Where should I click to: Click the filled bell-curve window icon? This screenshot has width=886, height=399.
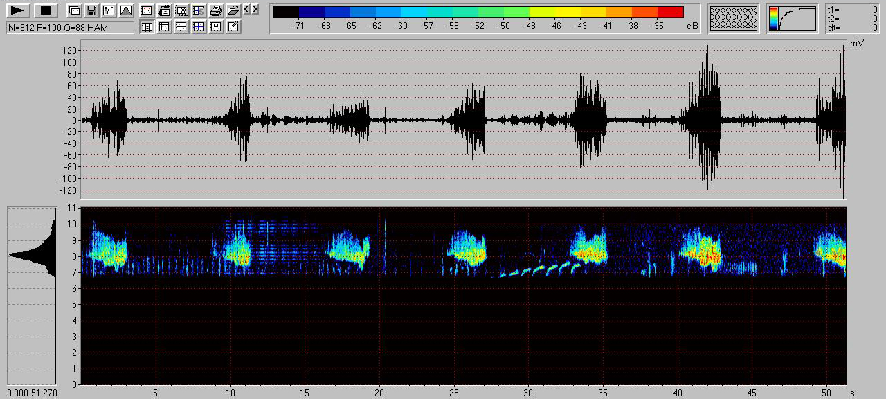click(125, 10)
